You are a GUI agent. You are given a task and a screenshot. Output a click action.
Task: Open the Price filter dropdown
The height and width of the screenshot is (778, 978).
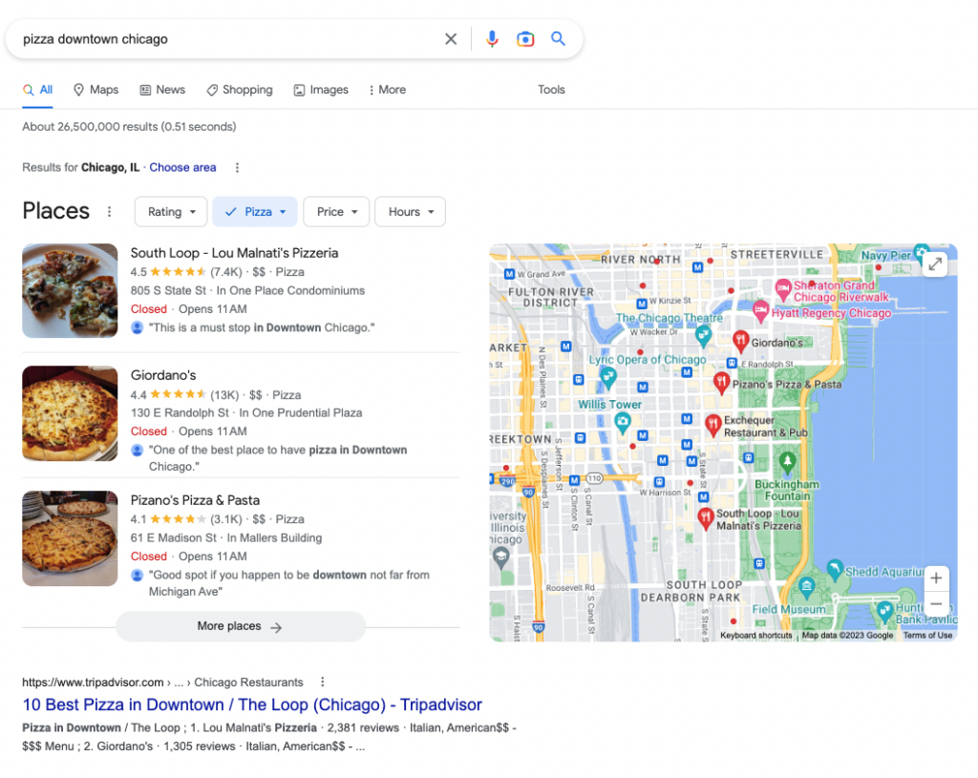point(336,212)
